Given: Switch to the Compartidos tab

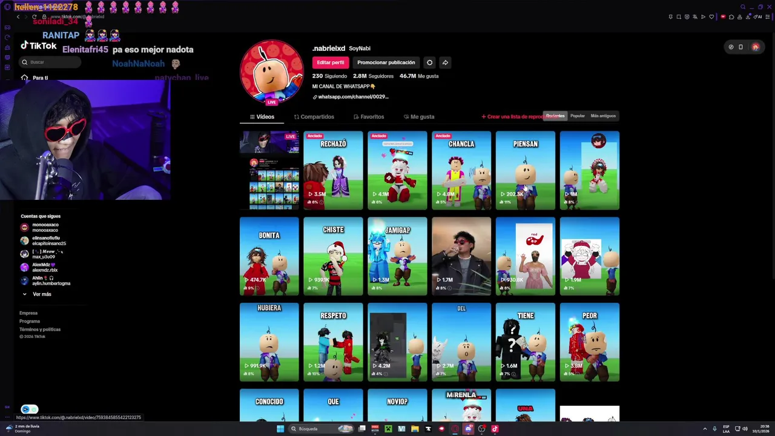Looking at the screenshot, I should (314, 117).
